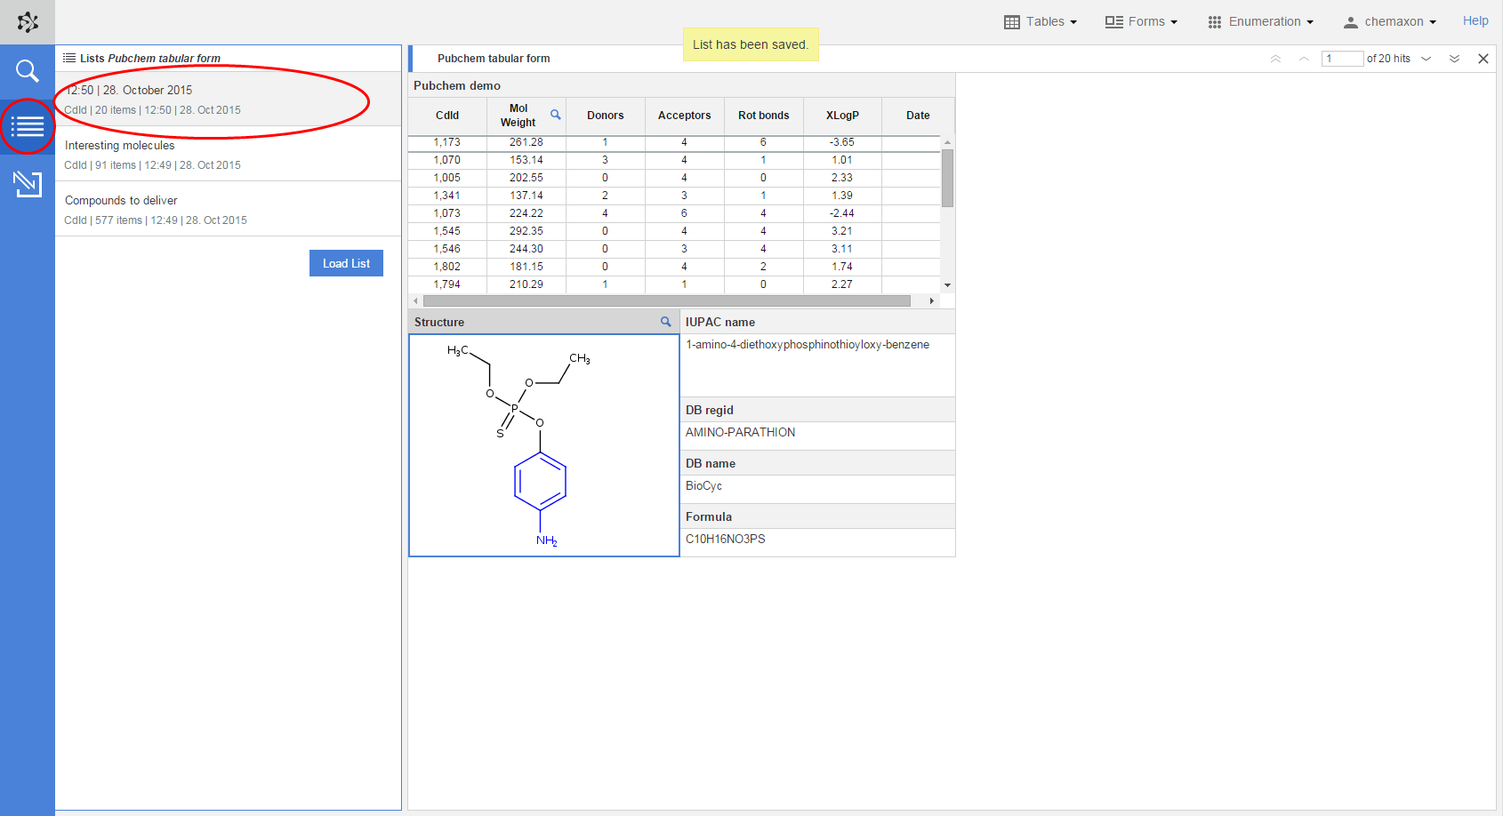Jump to first hit with double up arrow
1503x816 pixels.
pos(1275,59)
